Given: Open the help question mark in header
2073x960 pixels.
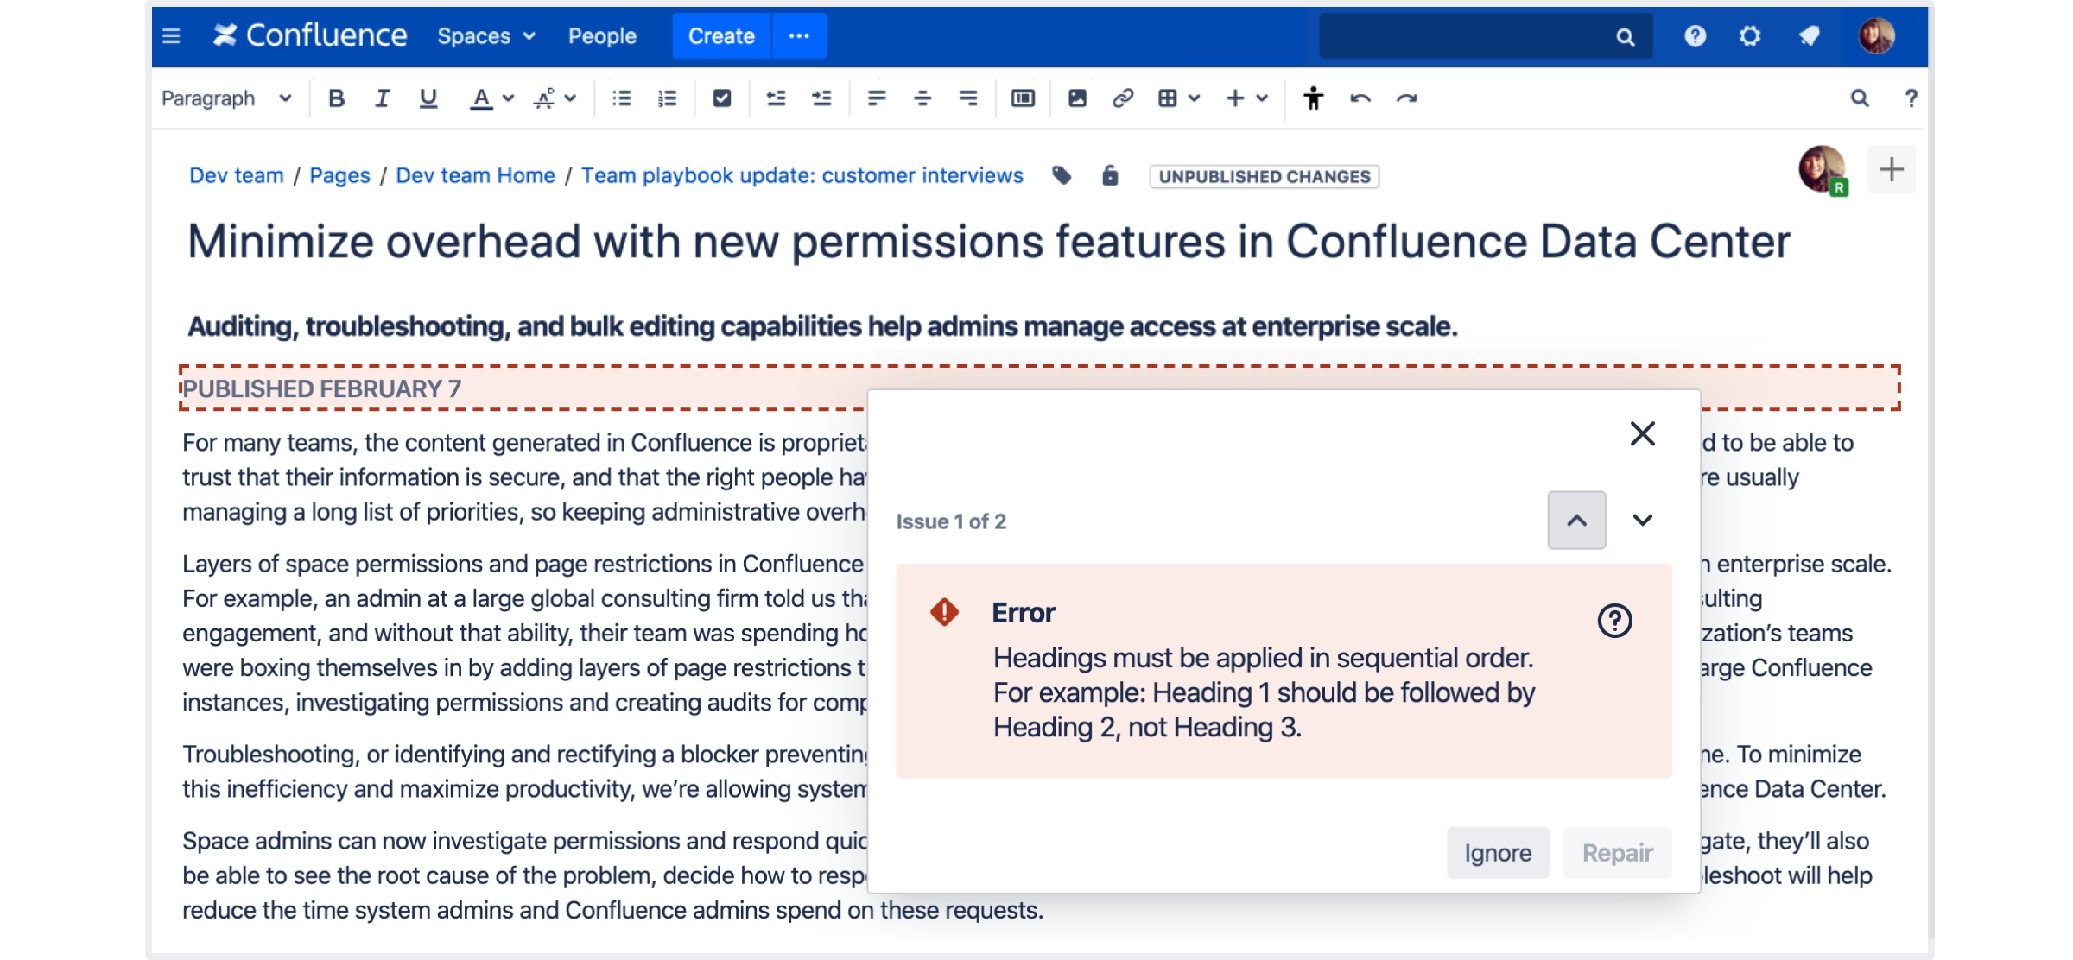Looking at the screenshot, I should [x=1695, y=36].
